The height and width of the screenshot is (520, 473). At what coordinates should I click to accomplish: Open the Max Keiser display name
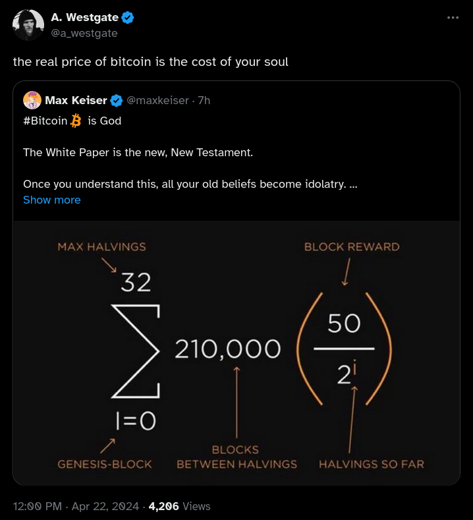(76, 100)
